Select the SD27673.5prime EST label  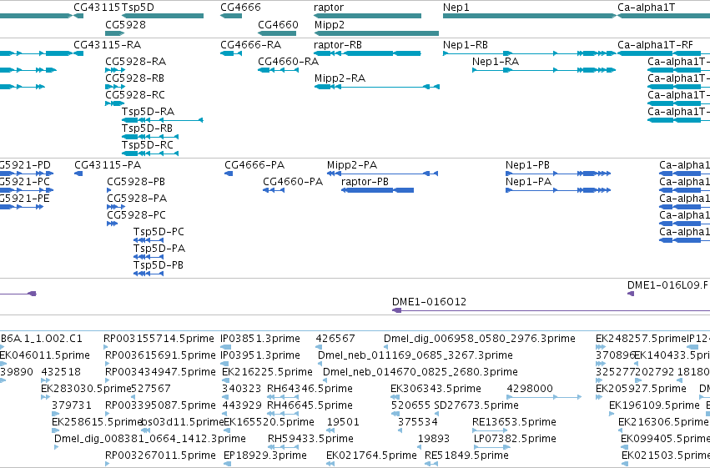pyautogui.click(x=476, y=405)
